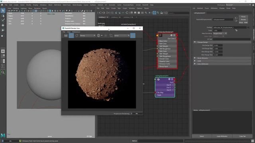
Task: Expand the Node Behavior section
Action: click(195, 58)
